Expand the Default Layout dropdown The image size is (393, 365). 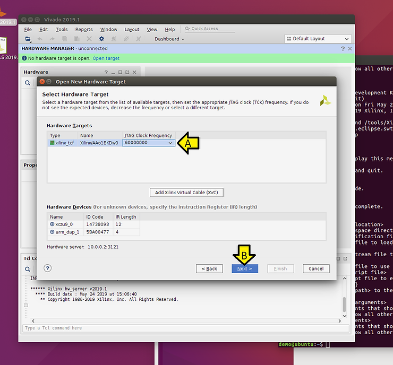pos(347,39)
